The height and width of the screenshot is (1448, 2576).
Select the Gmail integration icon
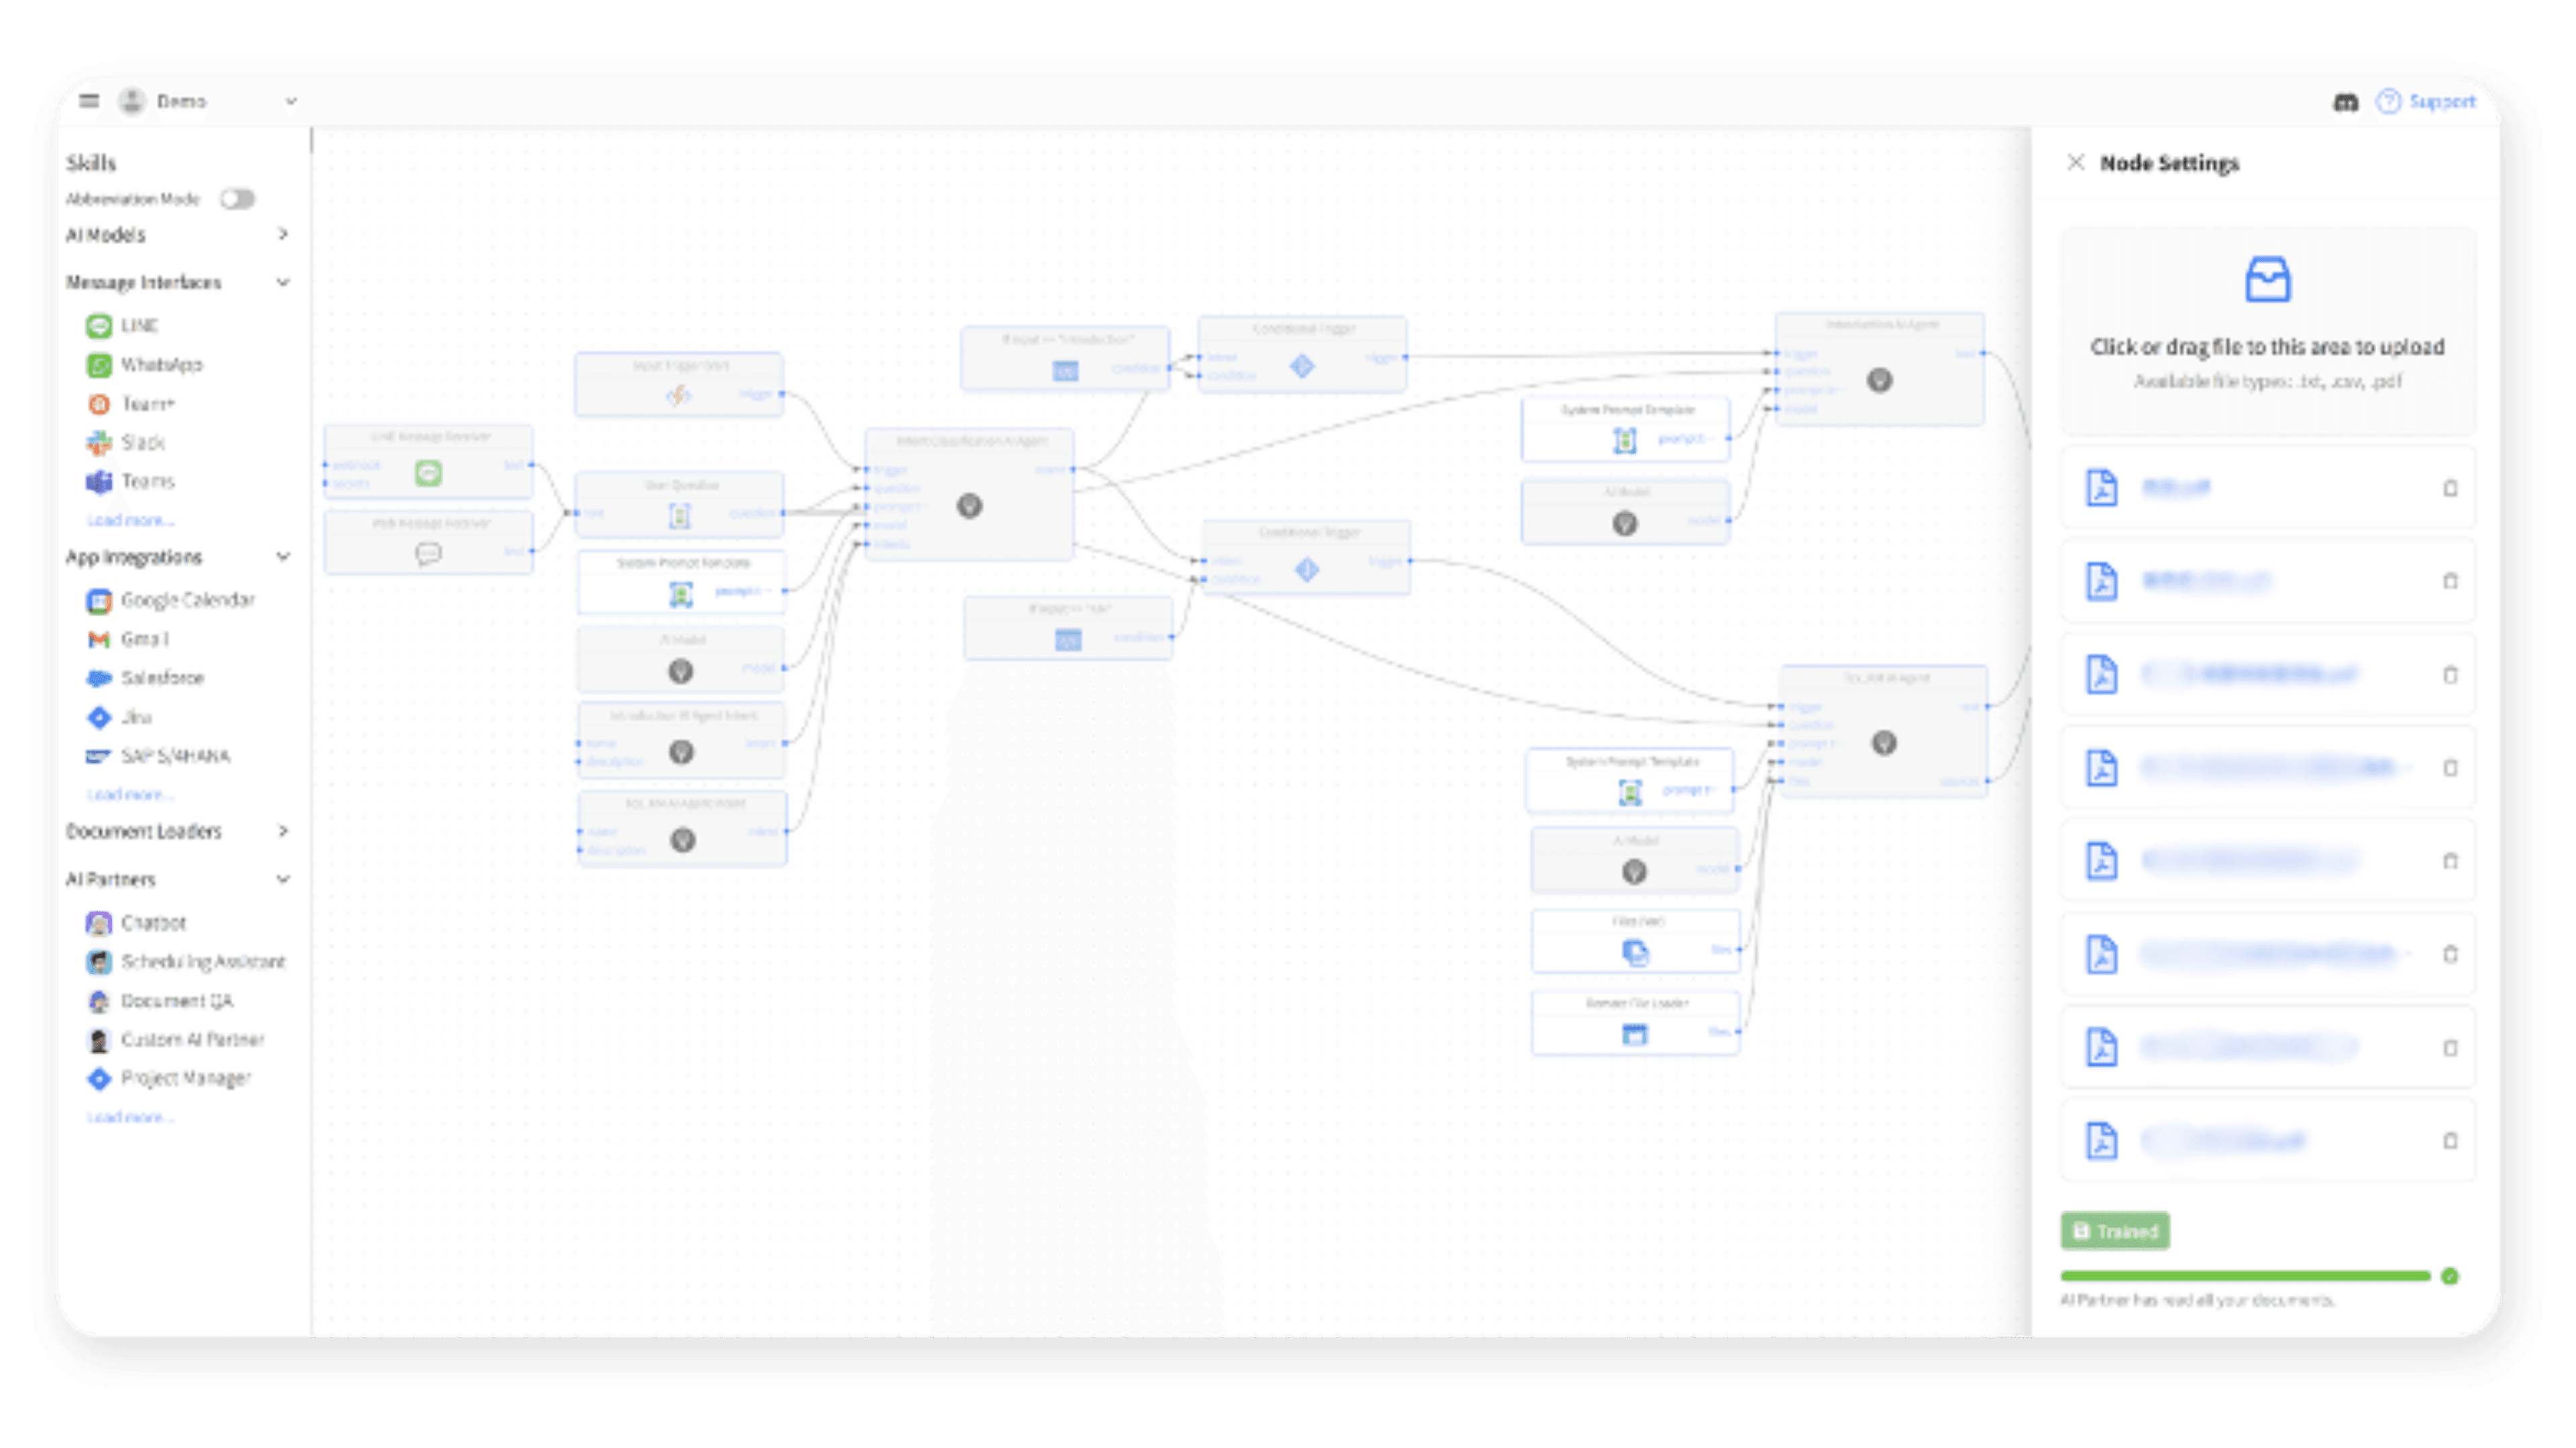point(99,640)
